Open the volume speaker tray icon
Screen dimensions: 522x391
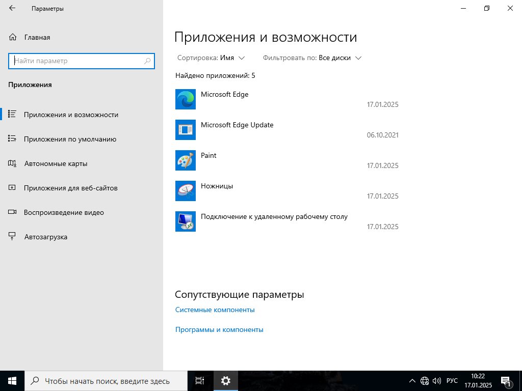coord(436,381)
